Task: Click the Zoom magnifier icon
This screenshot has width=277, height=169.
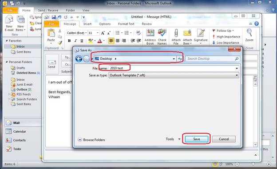Action: coord(249,33)
